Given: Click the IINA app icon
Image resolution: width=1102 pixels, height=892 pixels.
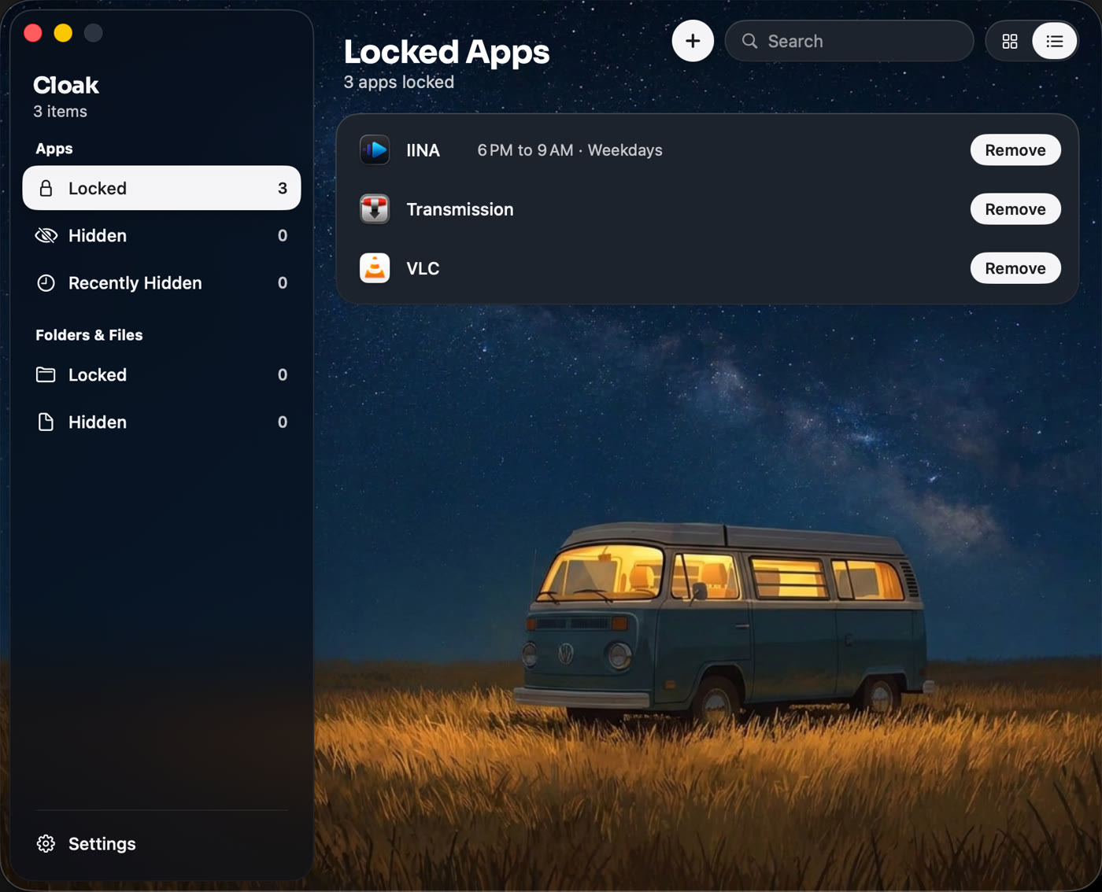Looking at the screenshot, I should click(375, 150).
